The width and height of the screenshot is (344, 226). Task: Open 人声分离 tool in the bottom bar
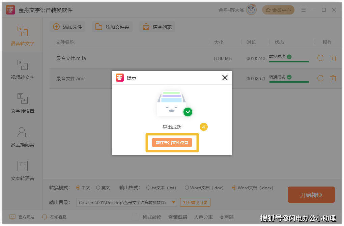(x=203, y=217)
